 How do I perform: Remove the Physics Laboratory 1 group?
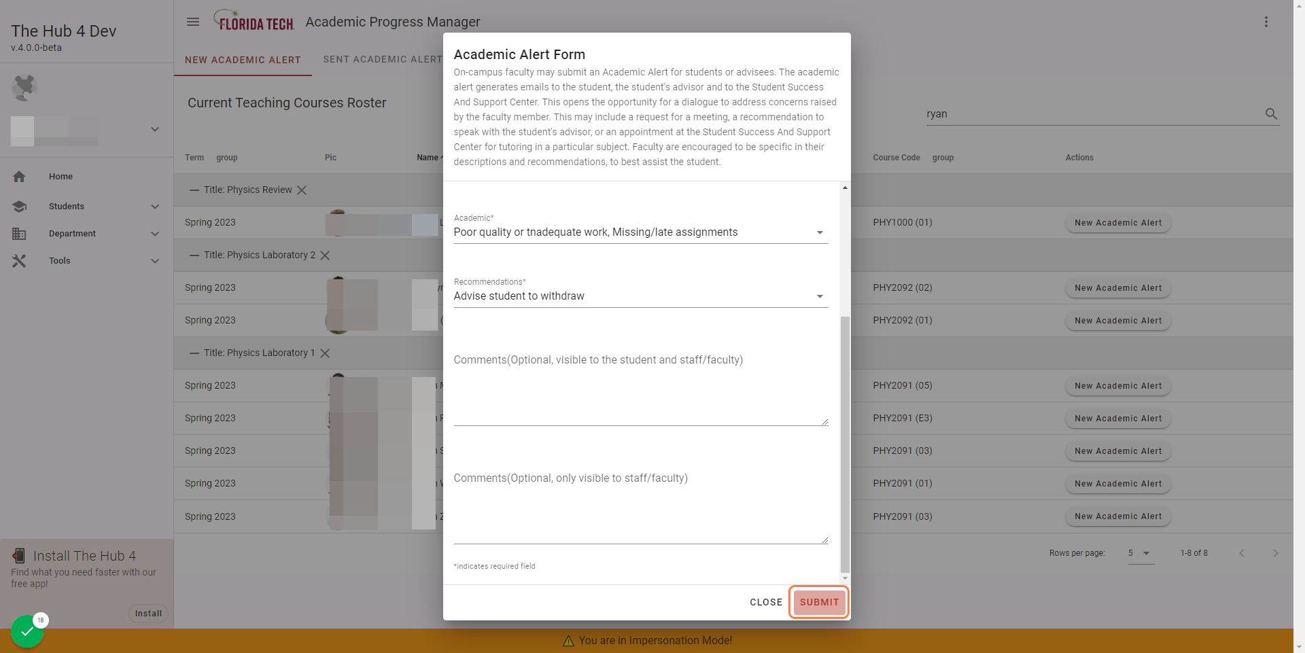coord(325,353)
